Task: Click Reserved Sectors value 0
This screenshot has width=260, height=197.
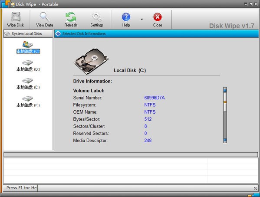Action: pyautogui.click(x=145, y=134)
